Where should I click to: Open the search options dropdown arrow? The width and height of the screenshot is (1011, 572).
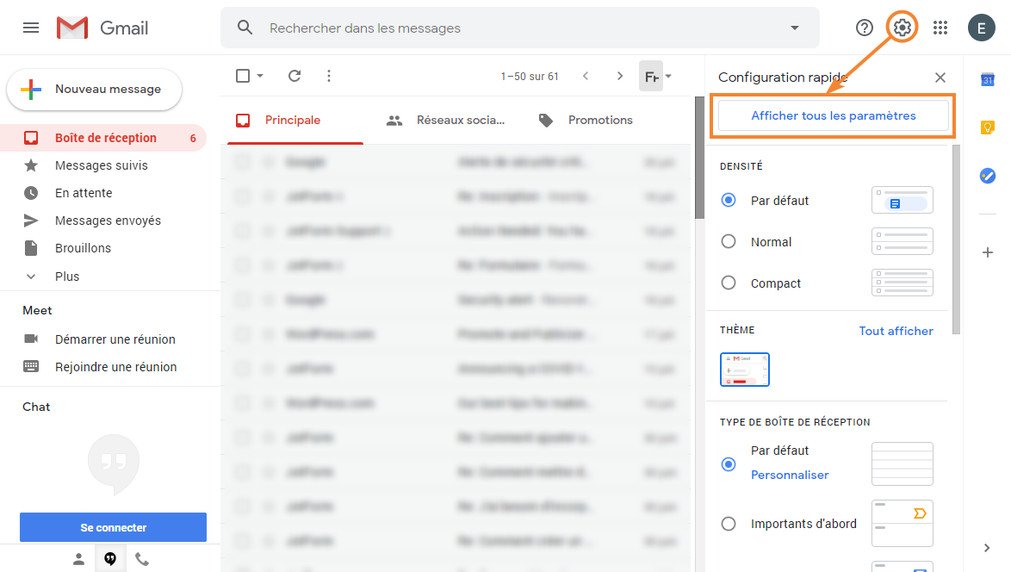(x=793, y=28)
